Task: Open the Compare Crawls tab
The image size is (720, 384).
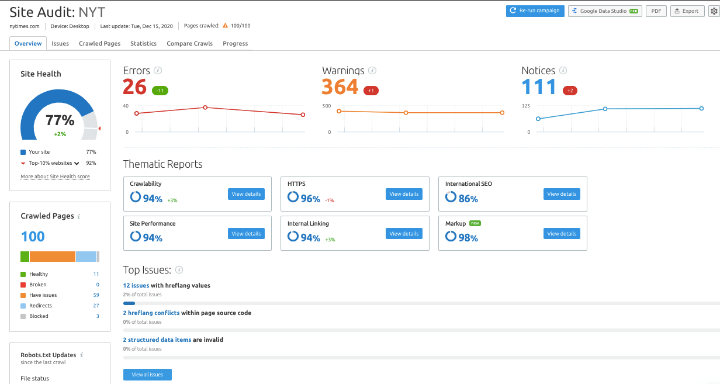Action: (190, 44)
